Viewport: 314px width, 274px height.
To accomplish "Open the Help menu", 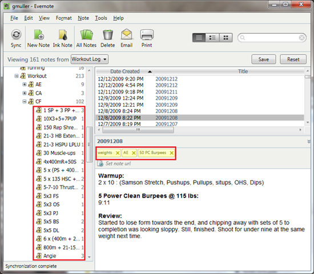I will coord(118,18).
